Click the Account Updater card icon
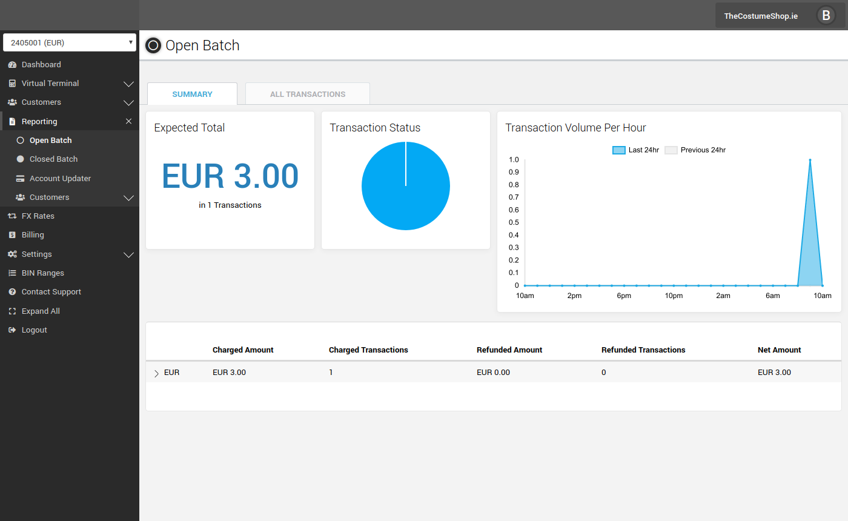The width and height of the screenshot is (848, 521). pos(20,179)
